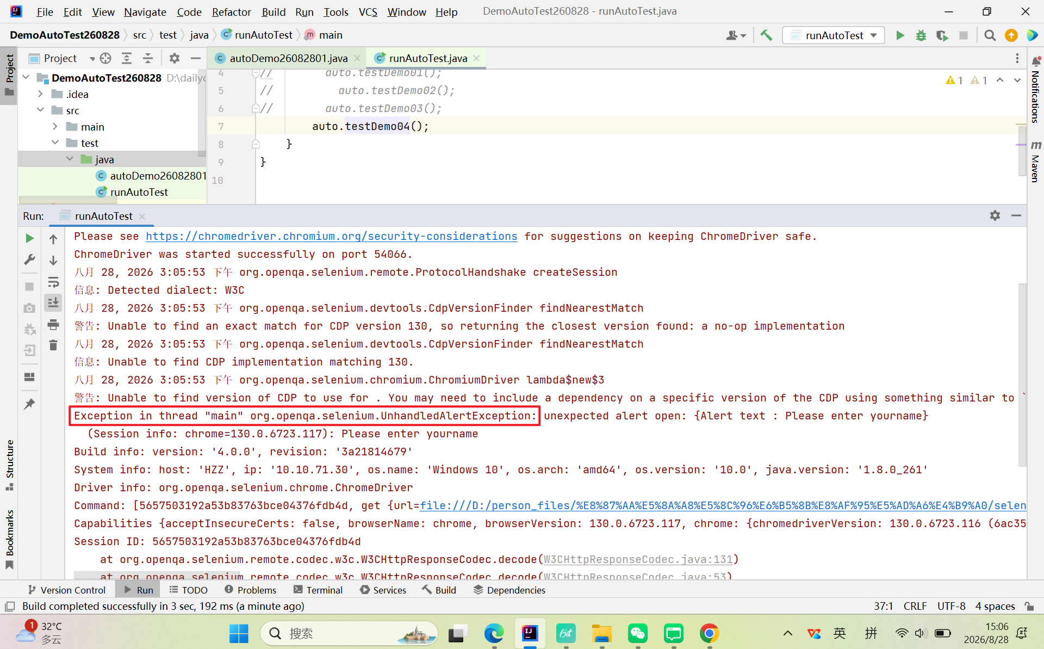1044x649 pixels.
Task: Toggle the Bookmarks tool window stripe
Action: tap(9, 540)
